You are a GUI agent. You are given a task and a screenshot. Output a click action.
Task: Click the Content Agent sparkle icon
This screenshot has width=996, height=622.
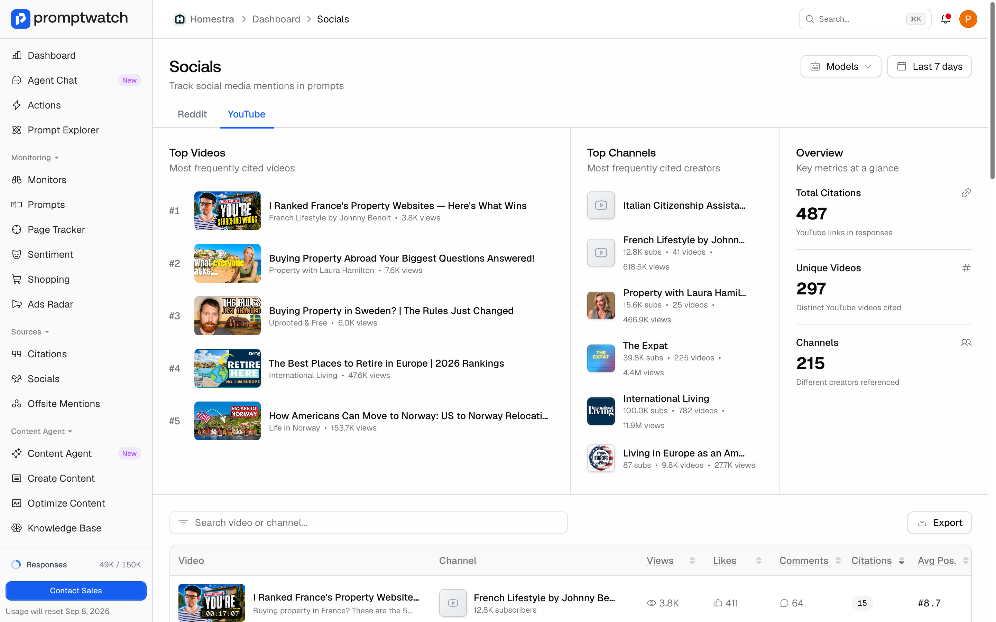(x=17, y=453)
